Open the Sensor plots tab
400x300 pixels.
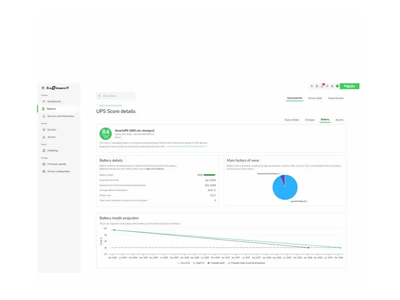pos(315,98)
